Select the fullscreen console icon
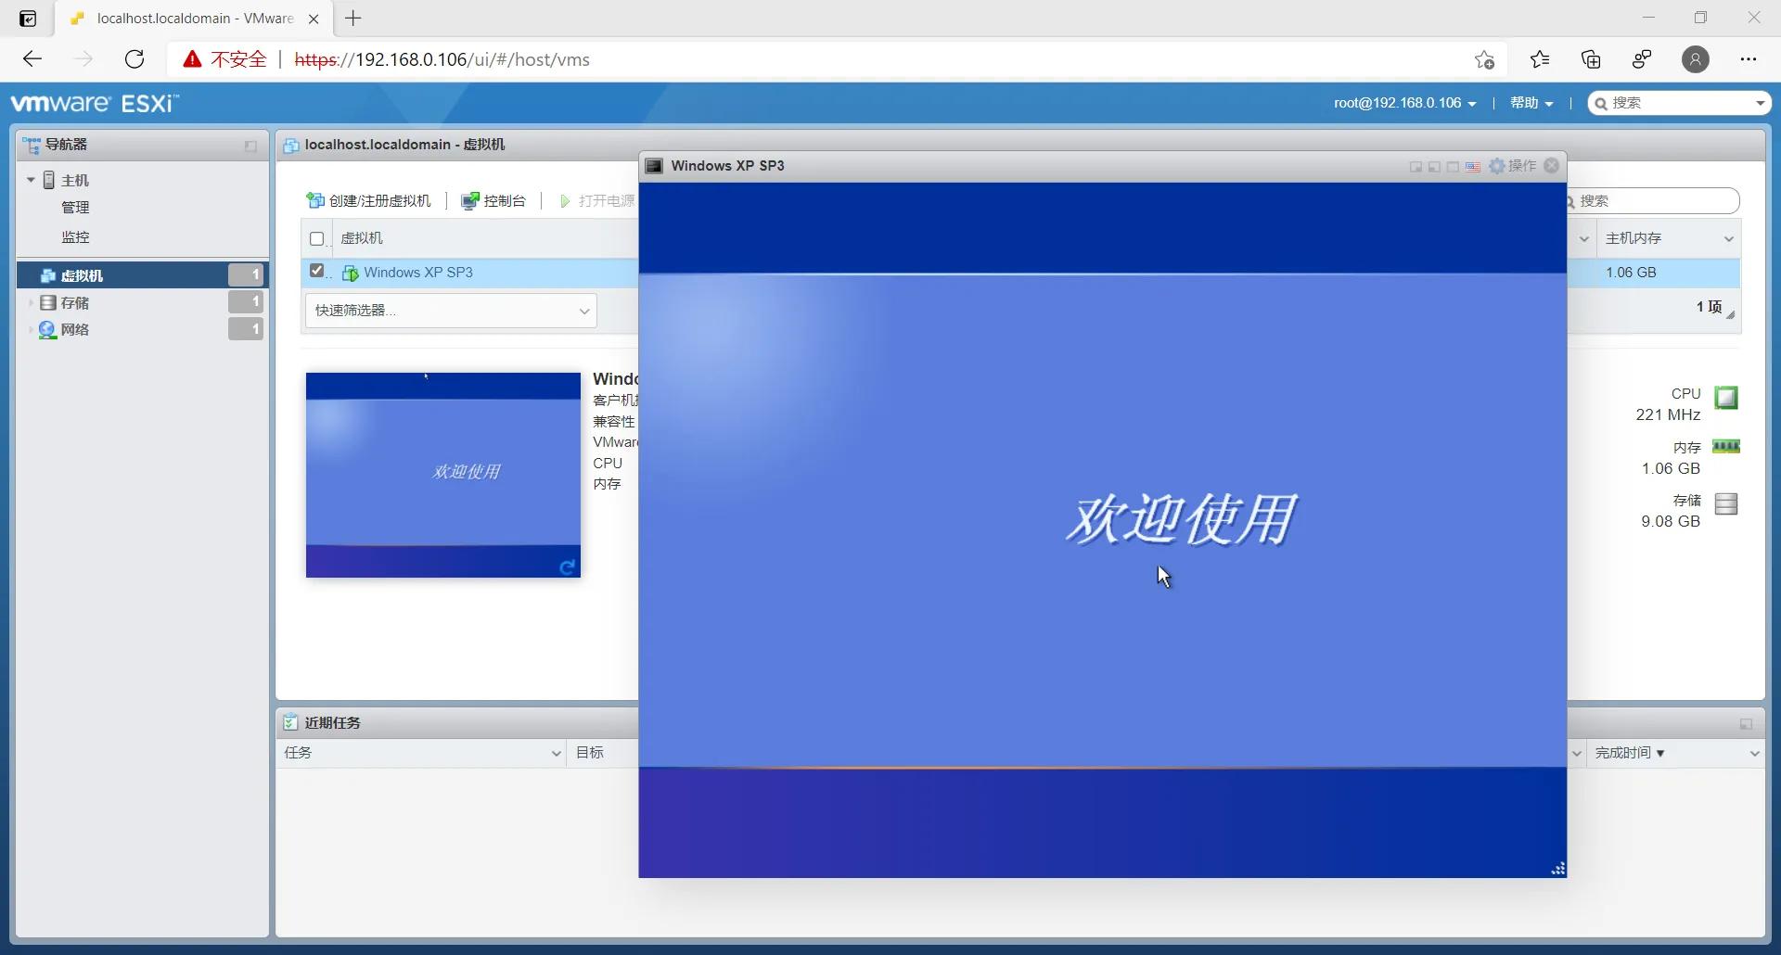1781x955 pixels. [x=1453, y=166]
